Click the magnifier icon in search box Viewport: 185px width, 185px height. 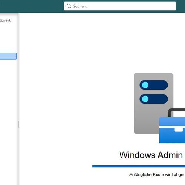point(69,6)
